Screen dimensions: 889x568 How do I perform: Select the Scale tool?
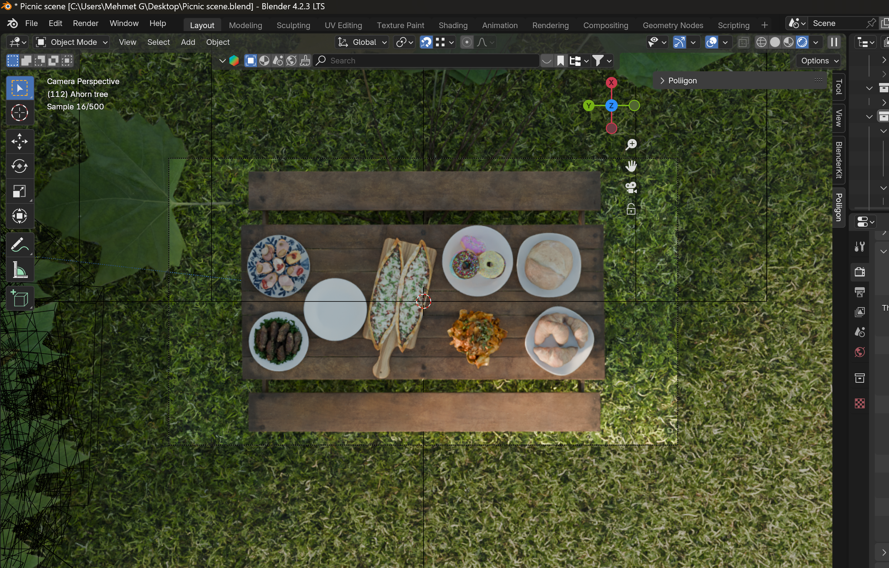(x=19, y=191)
